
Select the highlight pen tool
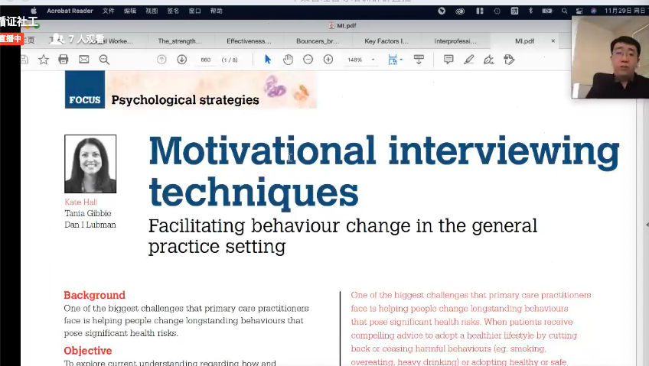coord(468,60)
